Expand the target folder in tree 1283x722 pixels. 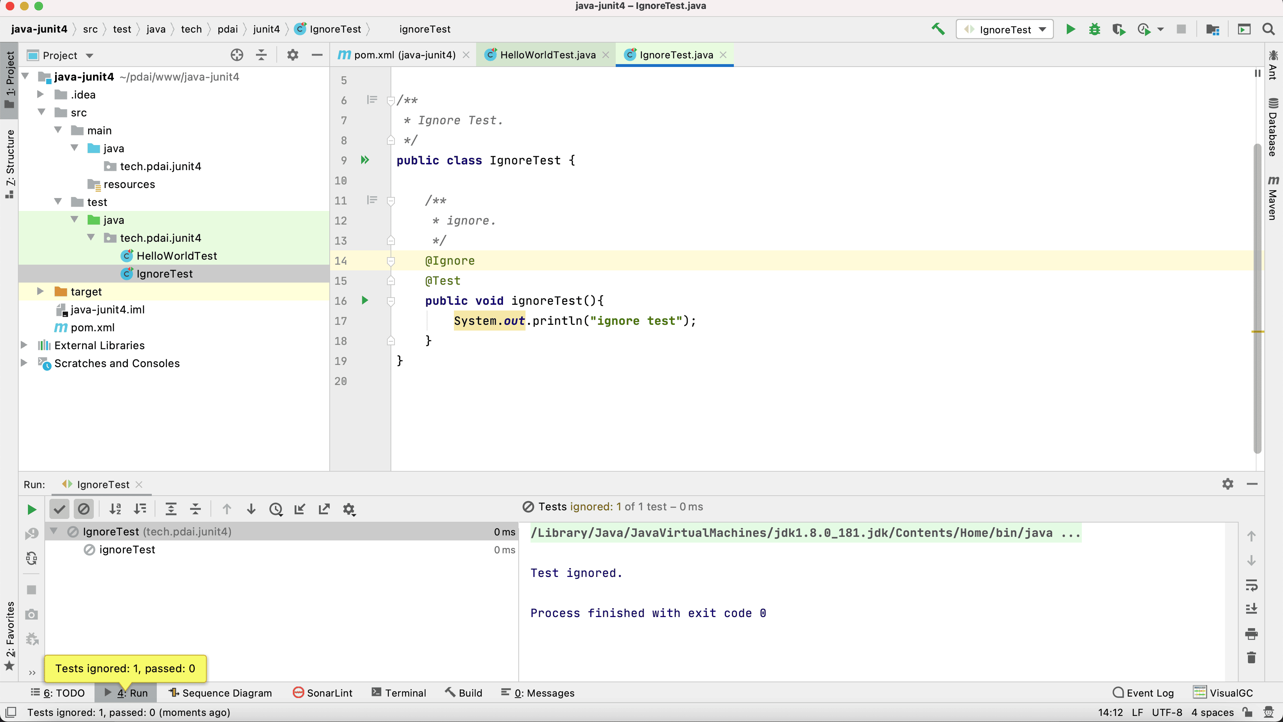(41, 292)
